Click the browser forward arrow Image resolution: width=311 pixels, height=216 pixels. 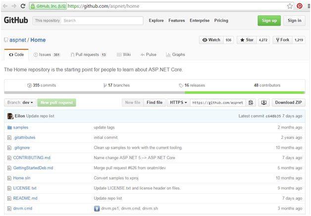[x=14, y=6]
